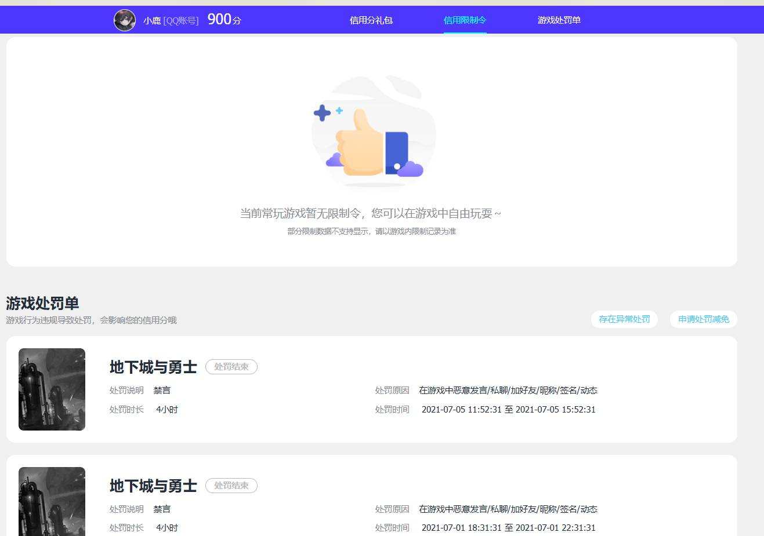Screen dimensions: 764x536
Task: Click thumbs-up illustration in empty state
Action: [374, 132]
